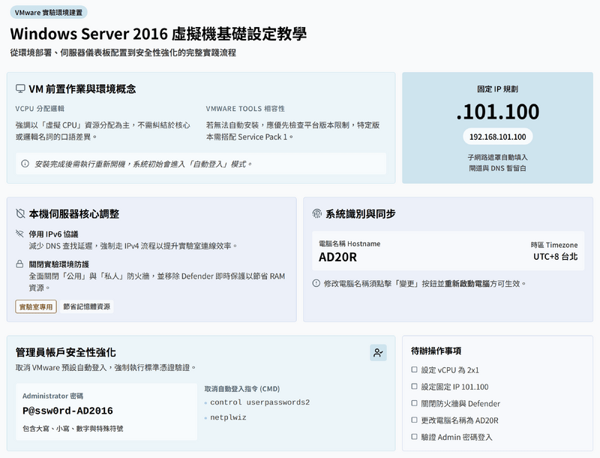The height and width of the screenshot is (458, 600).
Task: Tick the 設定固定 IP 101.100 checkbox
Action: pos(415,387)
